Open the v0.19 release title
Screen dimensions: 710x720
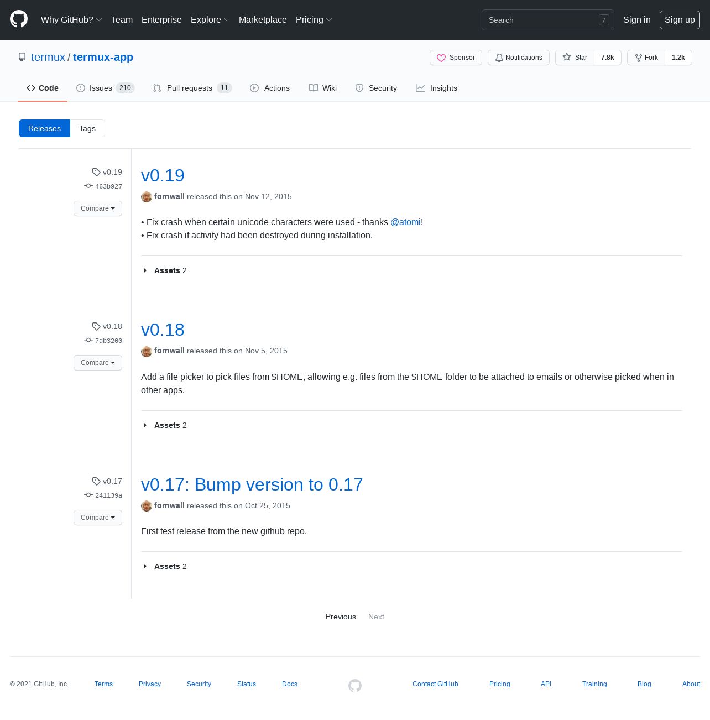click(x=163, y=175)
